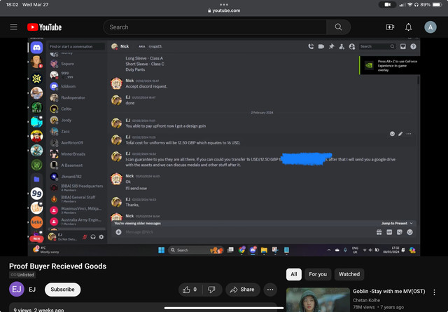Open the YouTube notifications bell
Screen dimensions: 448x312
tap(408, 27)
